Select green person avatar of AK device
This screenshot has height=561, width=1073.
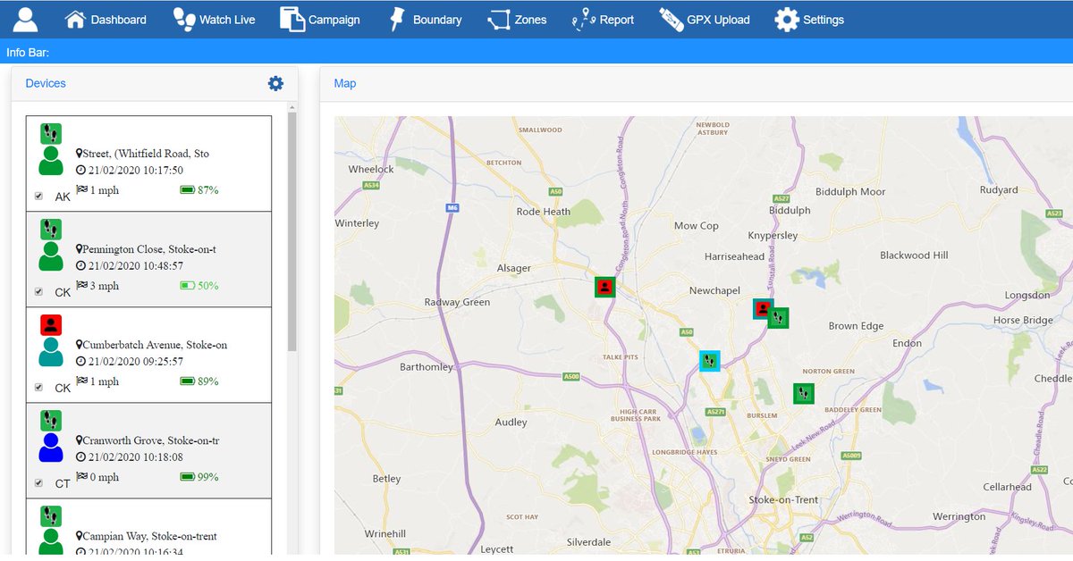pos(51,161)
